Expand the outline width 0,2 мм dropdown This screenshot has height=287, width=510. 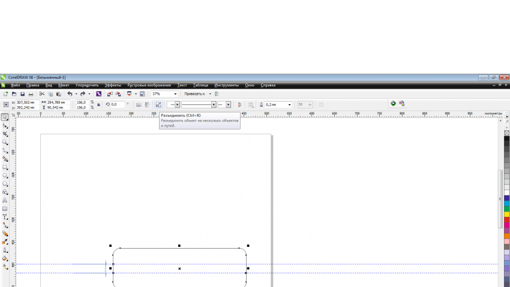[x=289, y=104]
